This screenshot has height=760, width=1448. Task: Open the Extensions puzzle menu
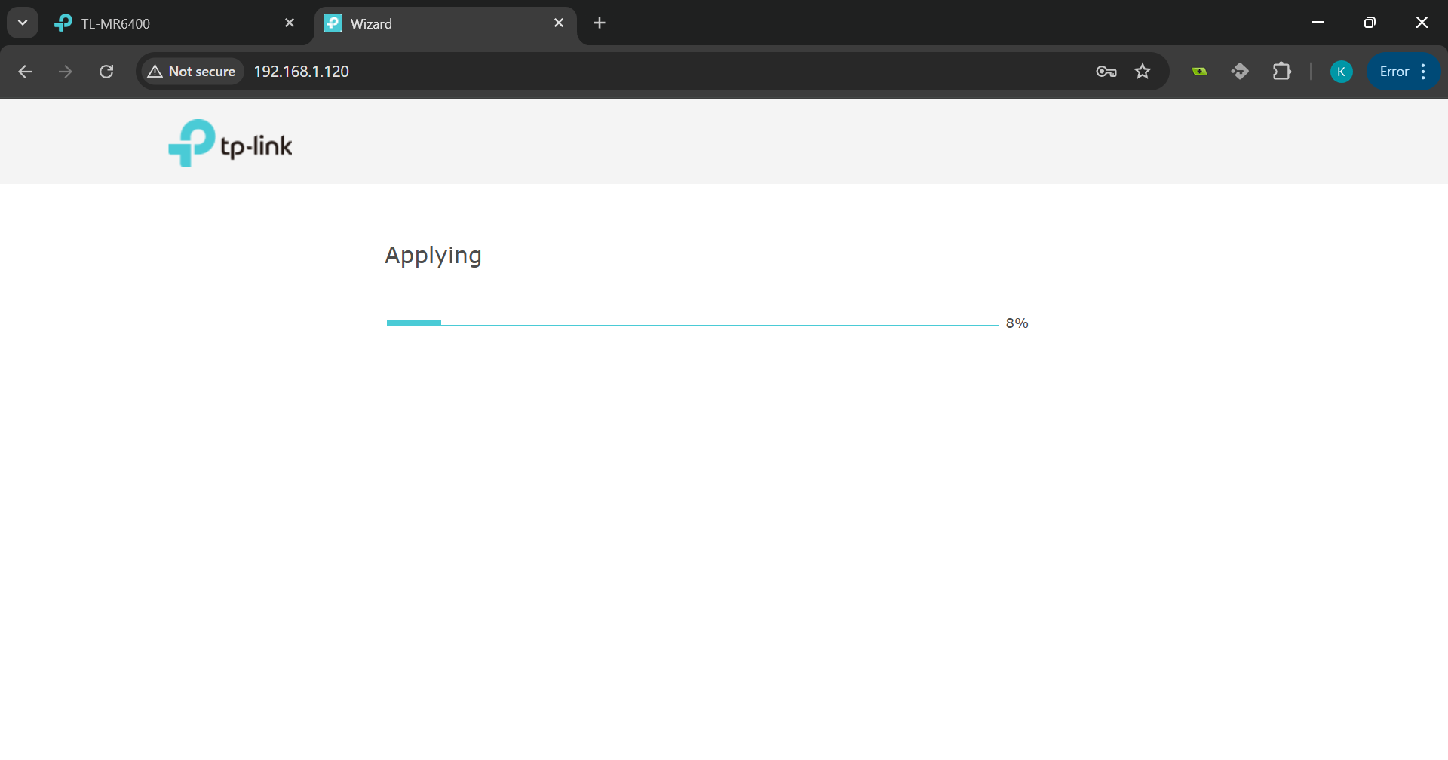(x=1281, y=72)
